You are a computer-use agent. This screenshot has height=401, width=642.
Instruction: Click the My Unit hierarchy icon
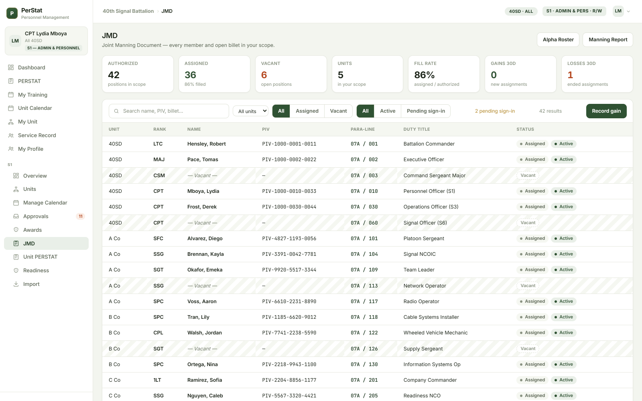pos(11,122)
